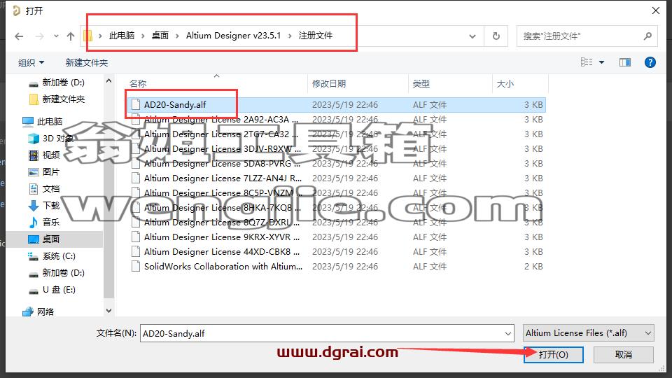Click navigation pane scroll up arrow
Viewport: 672px width, 378px height.
109,80
